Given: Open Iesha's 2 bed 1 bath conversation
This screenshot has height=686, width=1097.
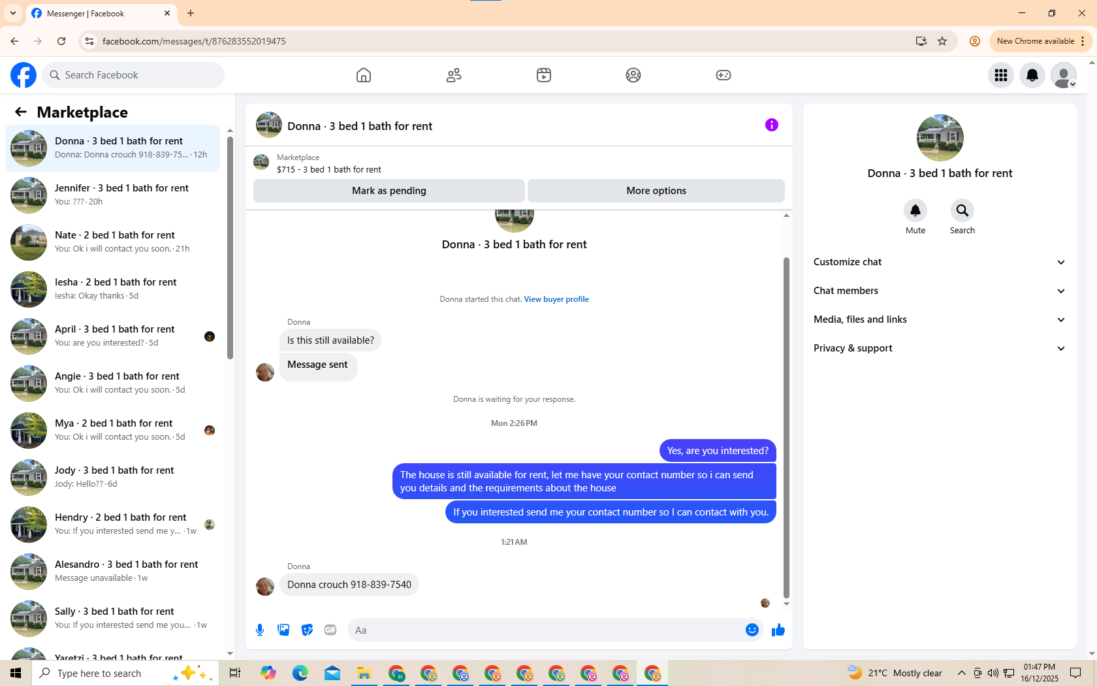Looking at the screenshot, I should (x=113, y=289).
